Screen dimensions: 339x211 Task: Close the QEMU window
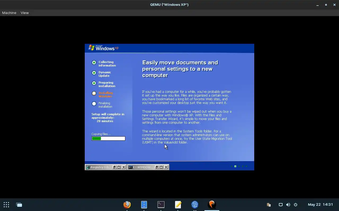click(334, 5)
